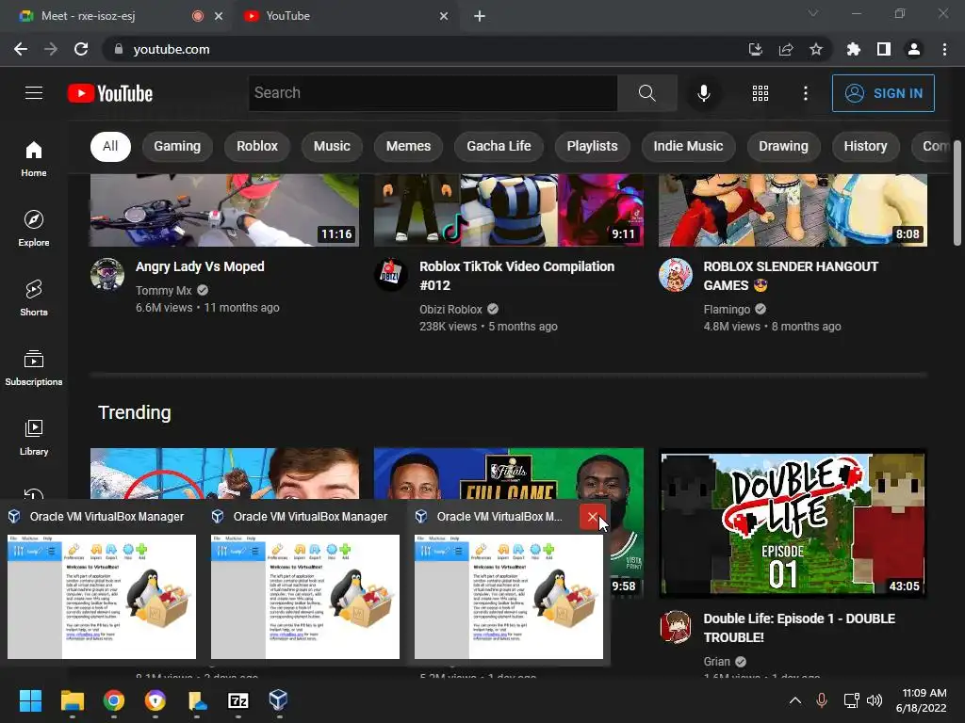The height and width of the screenshot is (723, 965).
Task: Click install app icon in address bar
Action: [x=755, y=49]
